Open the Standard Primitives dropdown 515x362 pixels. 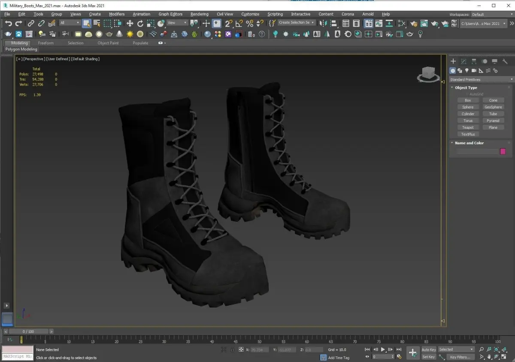tap(481, 79)
